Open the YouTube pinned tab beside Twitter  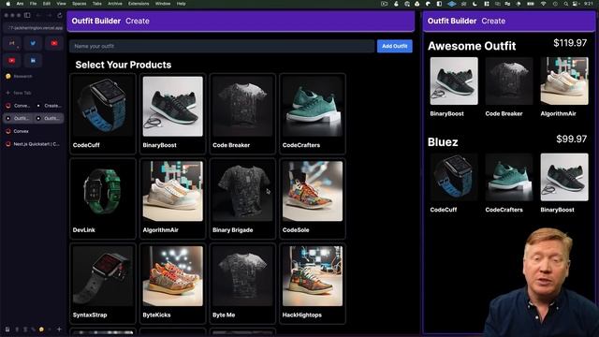coord(54,43)
